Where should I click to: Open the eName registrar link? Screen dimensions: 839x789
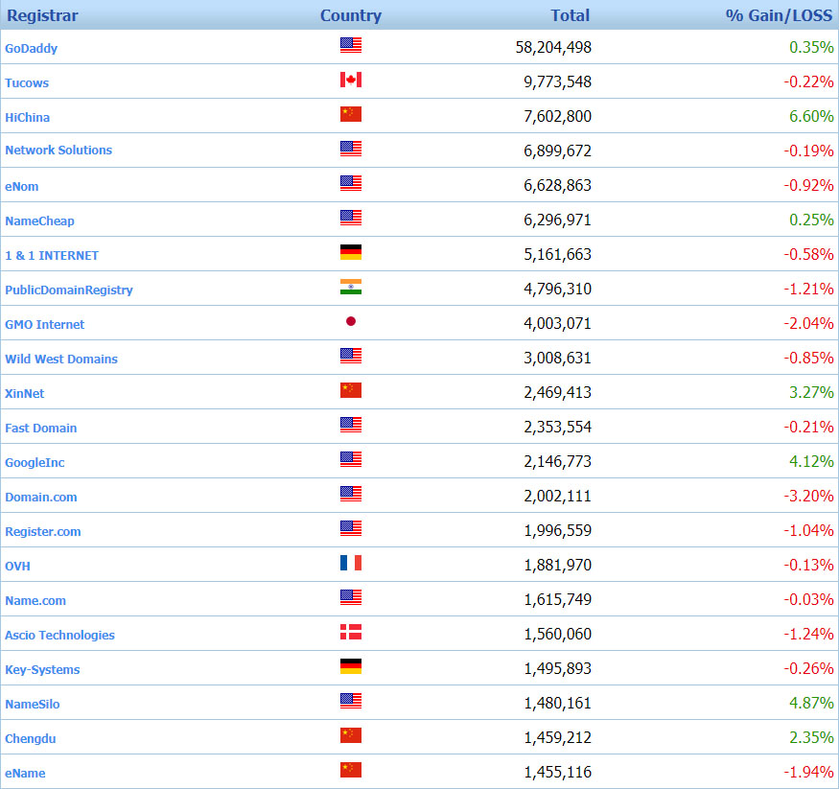click(x=25, y=773)
